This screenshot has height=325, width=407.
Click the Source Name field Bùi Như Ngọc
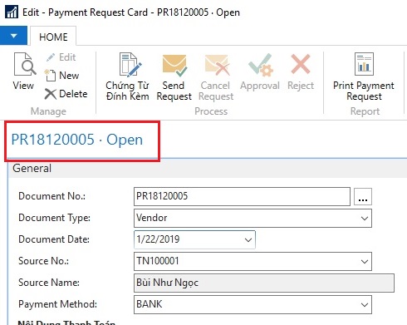[264, 283]
